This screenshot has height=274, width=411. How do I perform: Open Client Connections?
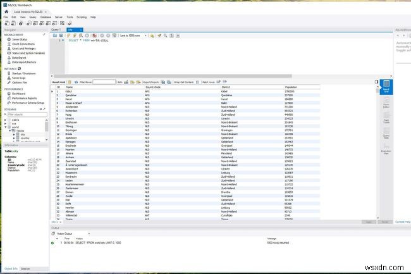click(x=23, y=44)
